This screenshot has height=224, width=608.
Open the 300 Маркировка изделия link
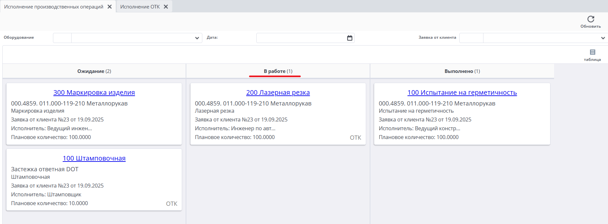coord(94,92)
